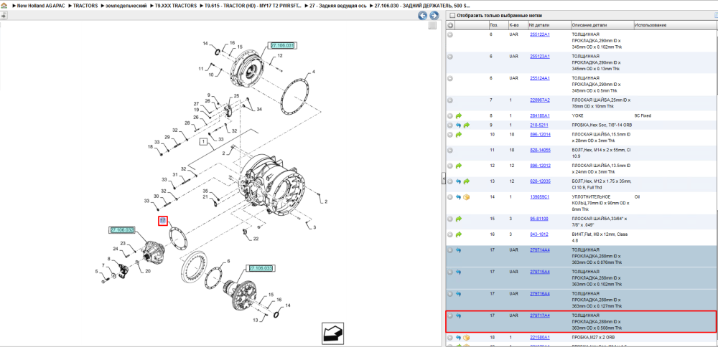Viewport: 718px width, 347px height.
Task: Open part number link 255122A1
Action: [x=539, y=34]
